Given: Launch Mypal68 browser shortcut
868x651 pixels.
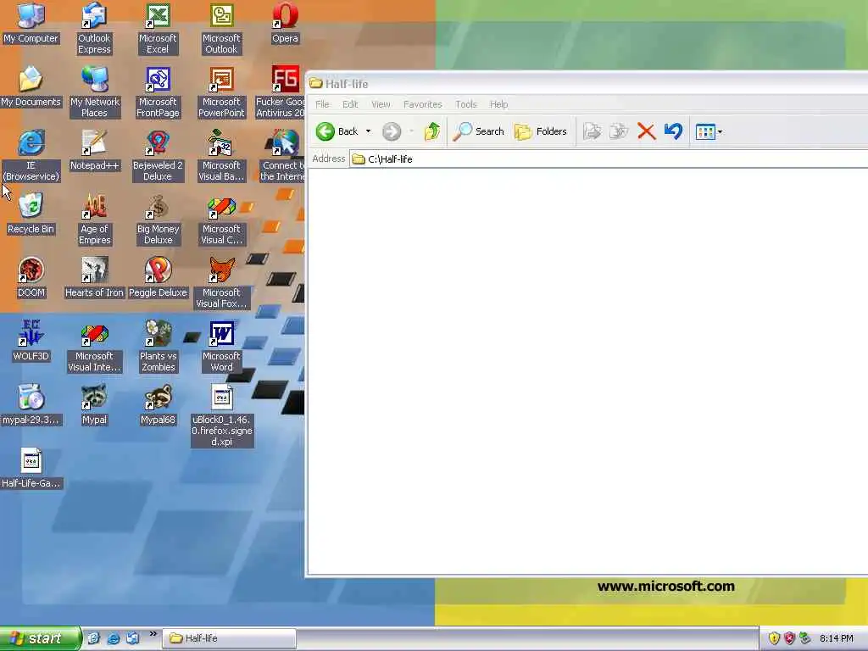Looking at the screenshot, I should [x=158, y=405].
